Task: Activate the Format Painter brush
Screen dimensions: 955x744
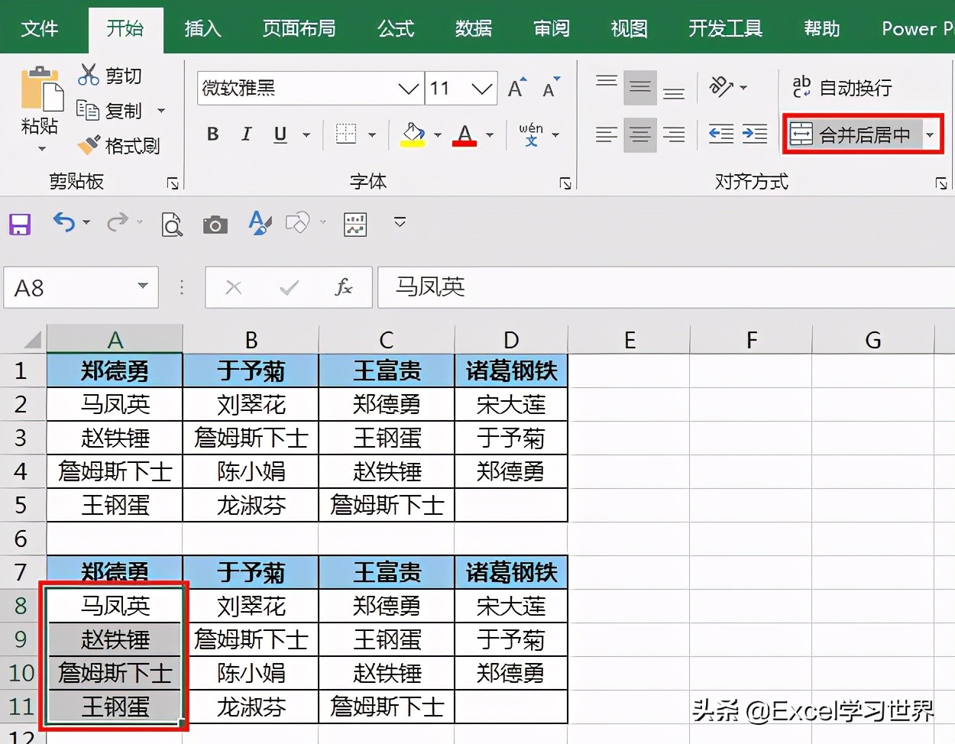Action: [89, 144]
